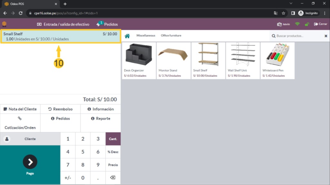
Task: Switch numpad to % Desc mode
Action: coord(113,152)
